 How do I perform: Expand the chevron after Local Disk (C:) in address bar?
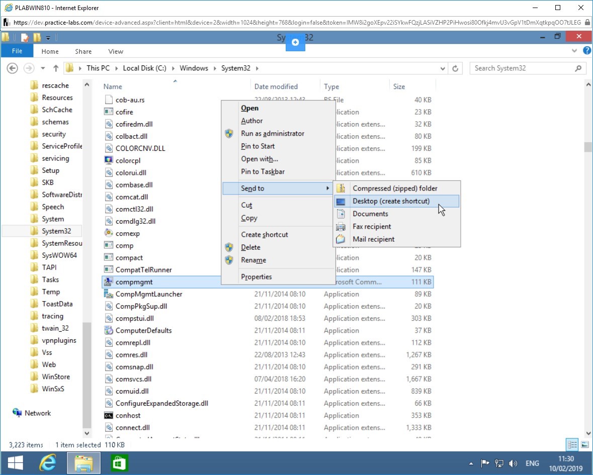(173, 68)
